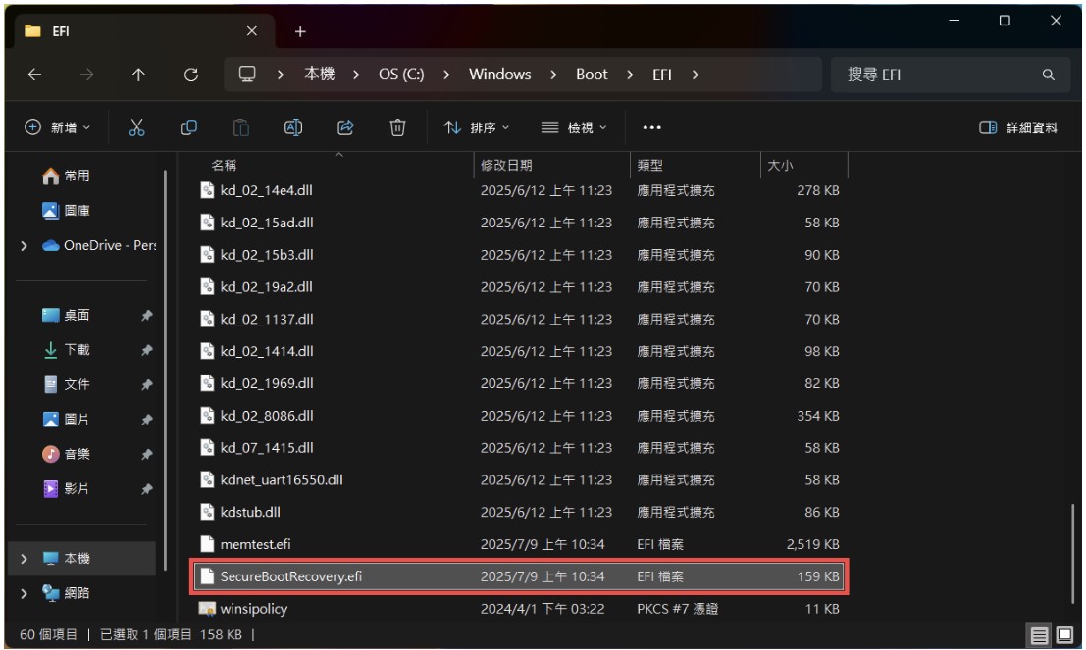Screen dimensions: 1086x650
Task: Refresh the current folder view
Action: pyautogui.click(x=192, y=75)
